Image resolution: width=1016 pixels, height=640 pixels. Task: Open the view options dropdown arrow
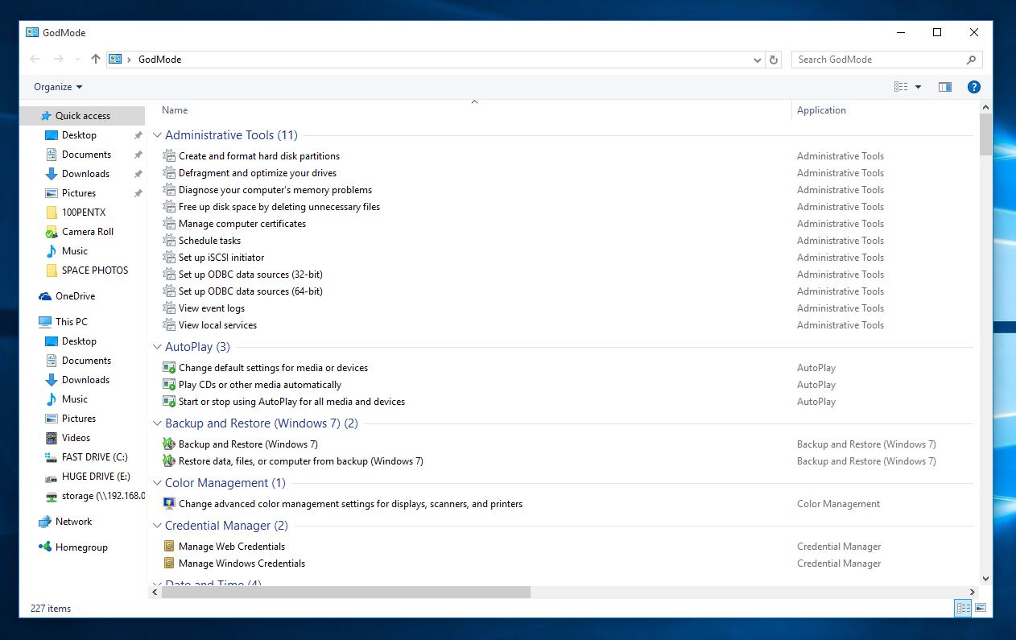click(x=919, y=87)
